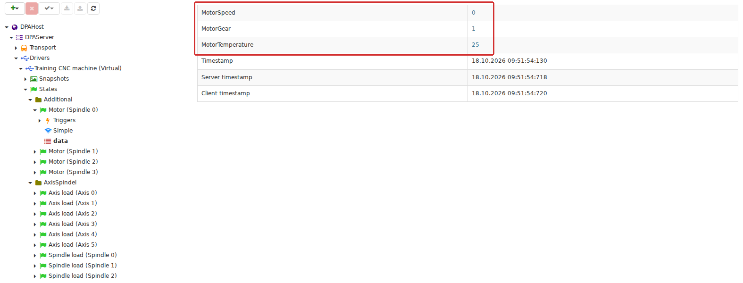Click the red X delete button
This screenshot has width=743, height=283.
point(32,8)
